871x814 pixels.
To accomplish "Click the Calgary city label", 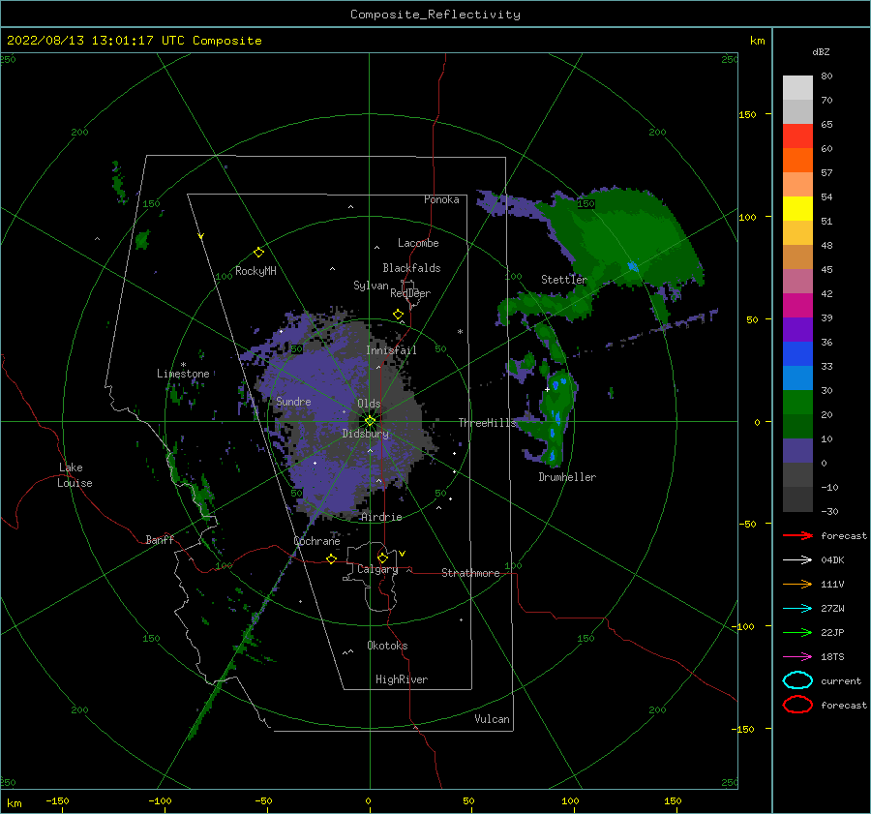I will pyautogui.click(x=377, y=569).
